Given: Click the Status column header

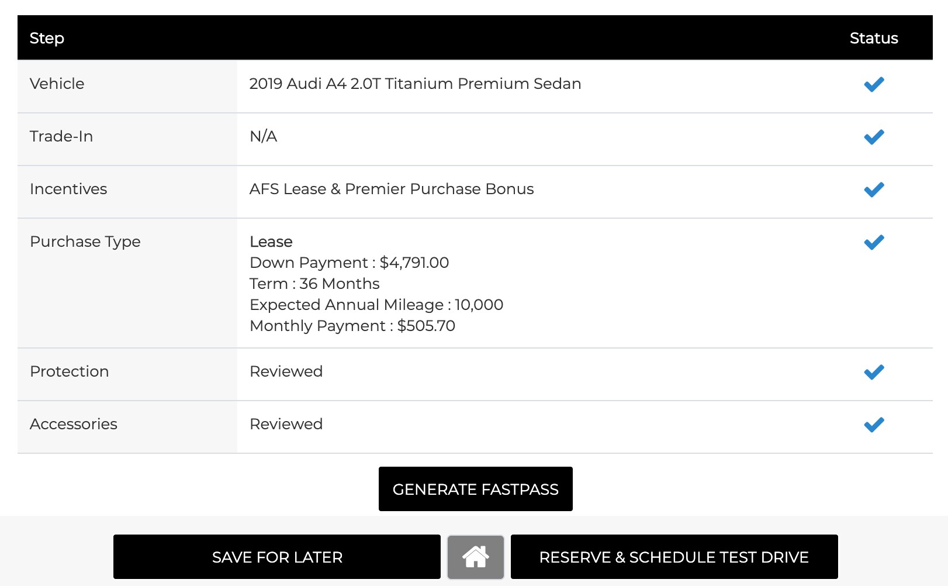Looking at the screenshot, I should pyautogui.click(x=874, y=38).
